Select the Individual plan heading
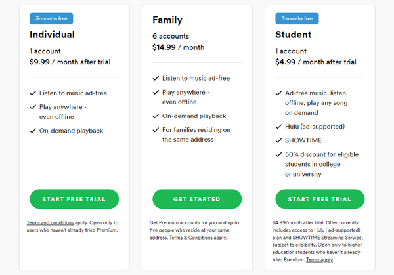Screen dimensions: 394x275 click(52, 35)
